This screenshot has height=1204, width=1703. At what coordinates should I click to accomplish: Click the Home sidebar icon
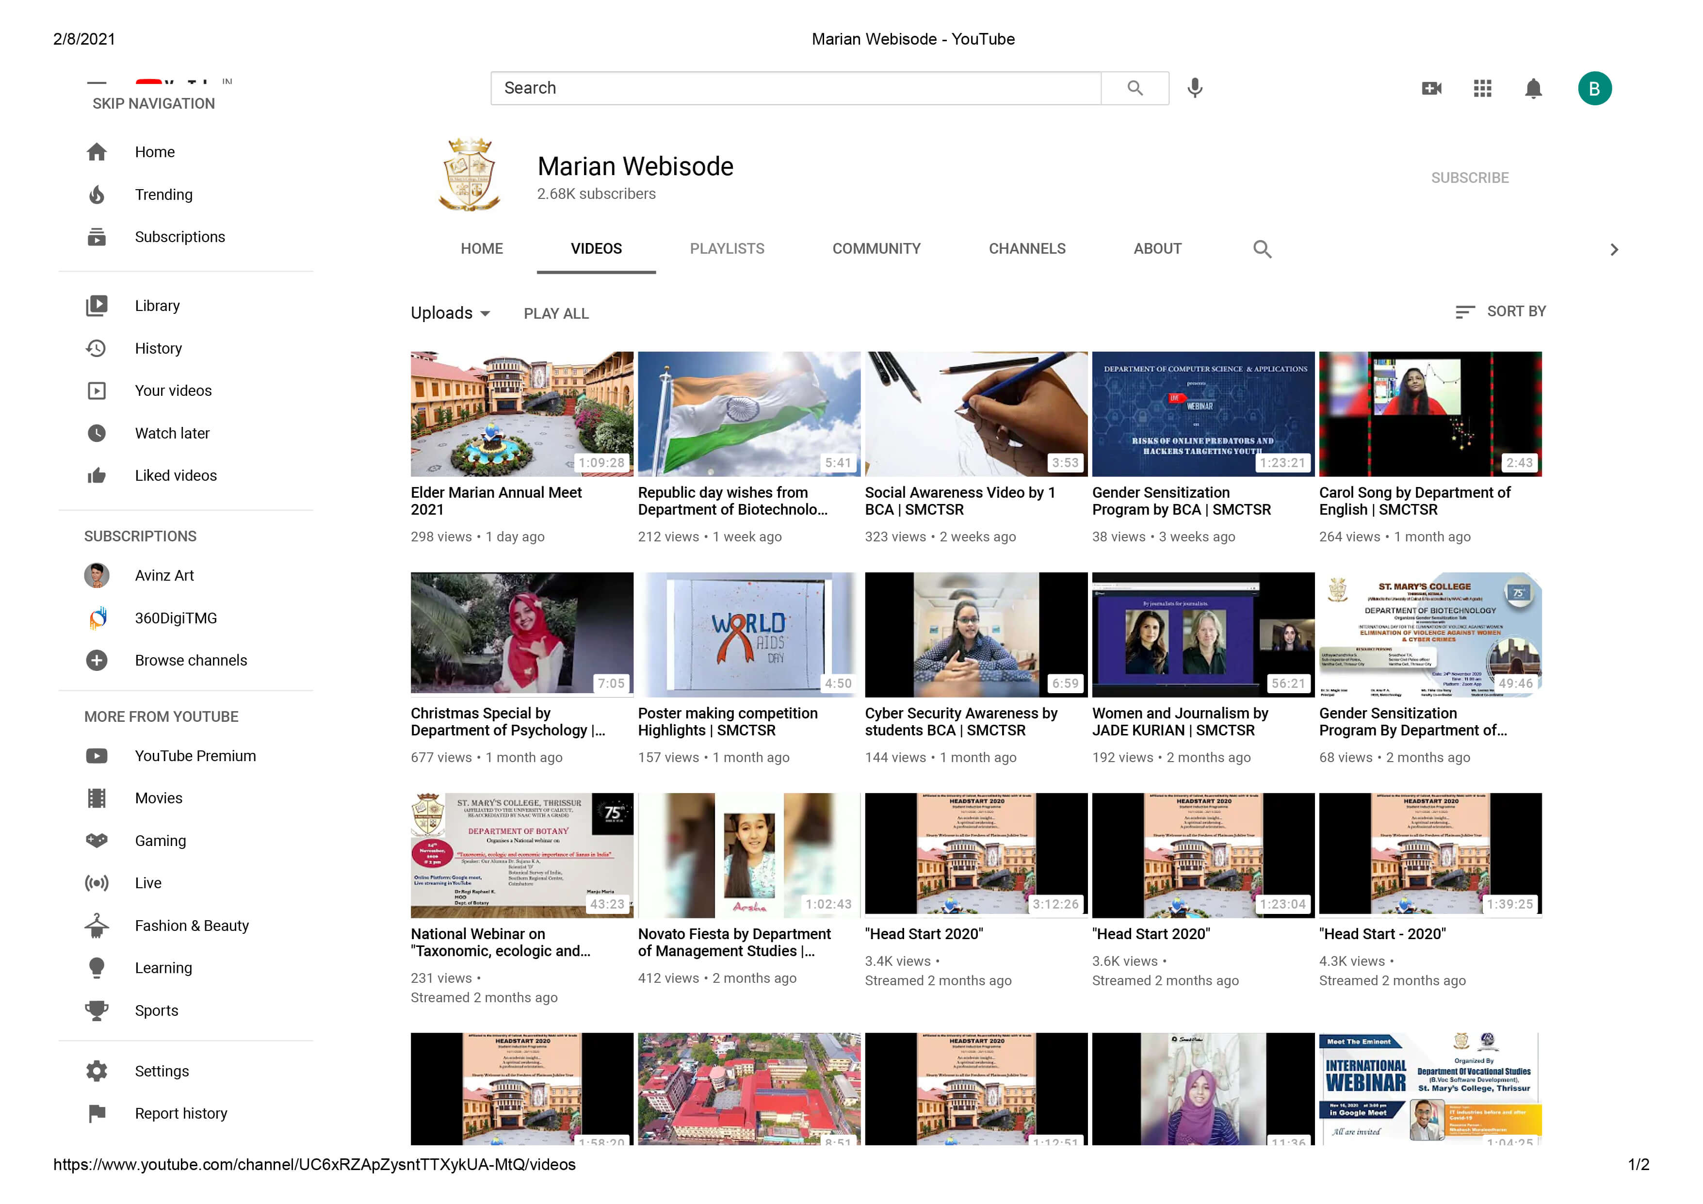[97, 152]
